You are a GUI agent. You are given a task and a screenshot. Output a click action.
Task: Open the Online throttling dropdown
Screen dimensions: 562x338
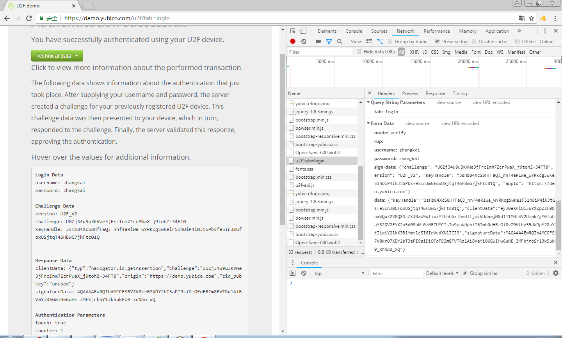click(x=546, y=42)
